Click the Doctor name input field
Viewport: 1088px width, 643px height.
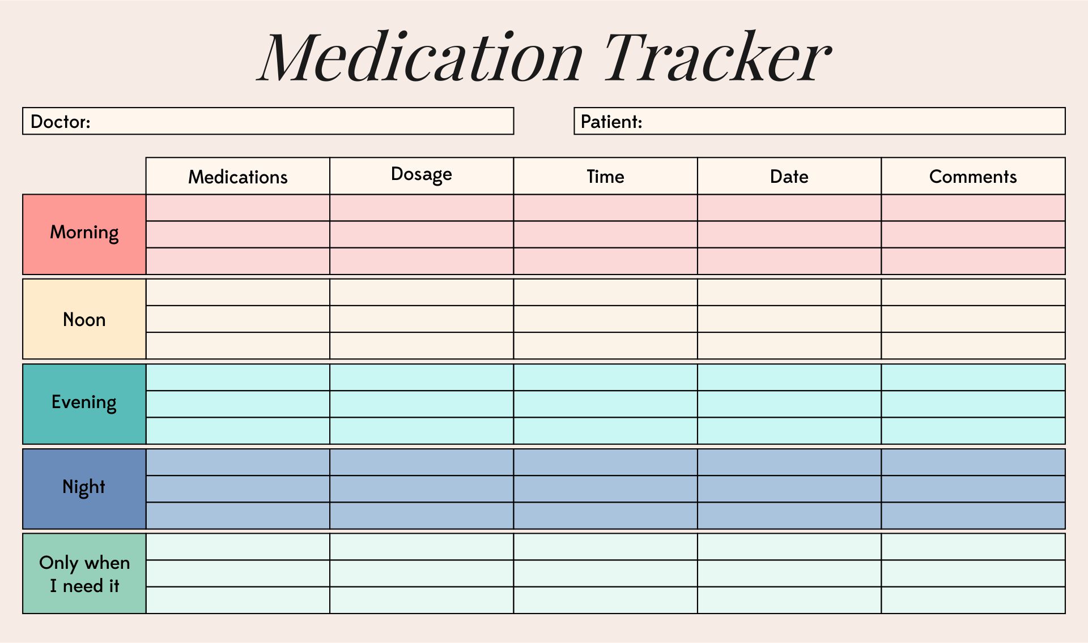coord(268,121)
